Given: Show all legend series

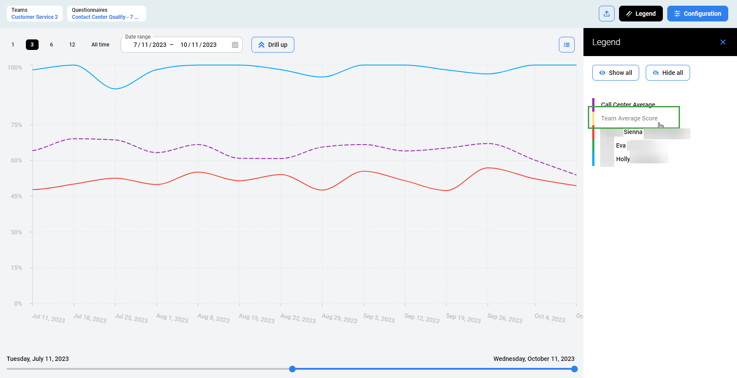Looking at the screenshot, I should tap(615, 73).
